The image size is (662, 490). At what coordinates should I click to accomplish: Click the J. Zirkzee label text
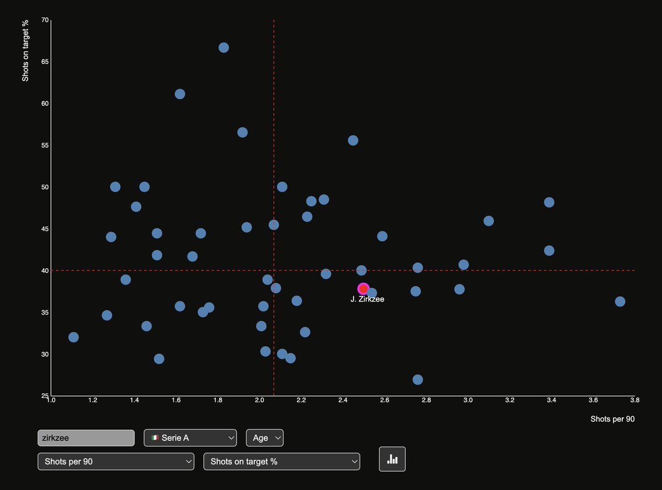pos(367,299)
